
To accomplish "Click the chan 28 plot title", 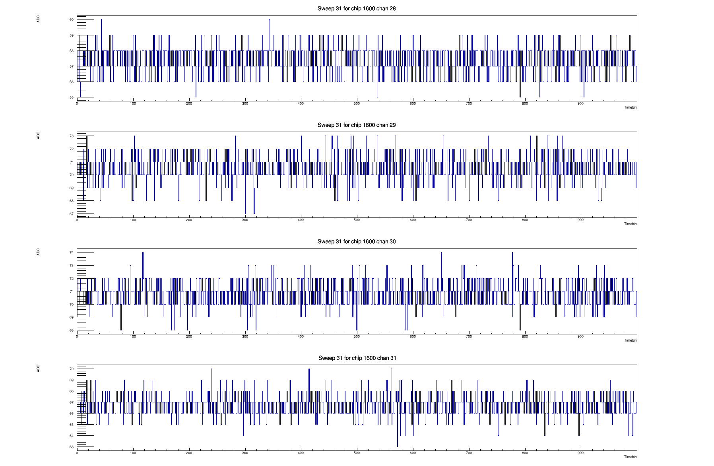I will [x=357, y=8].
